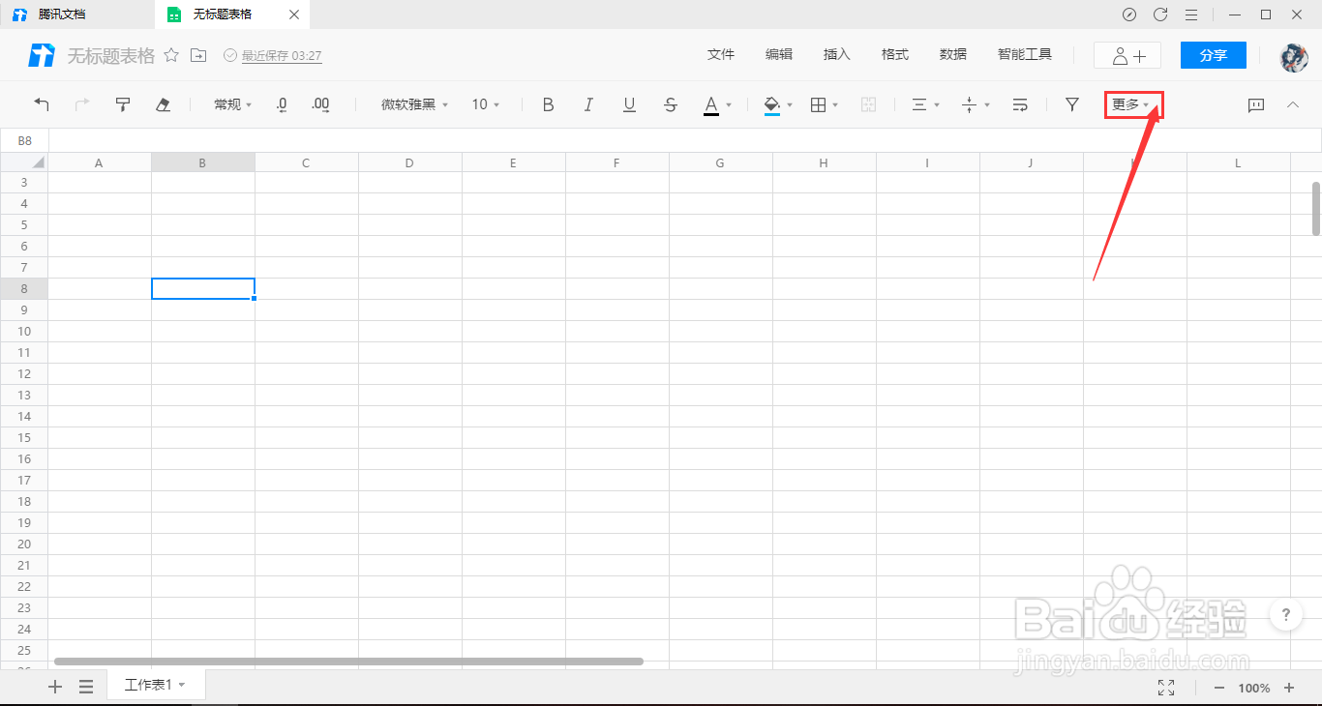Click the undo arrow icon

(x=42, y=104)
